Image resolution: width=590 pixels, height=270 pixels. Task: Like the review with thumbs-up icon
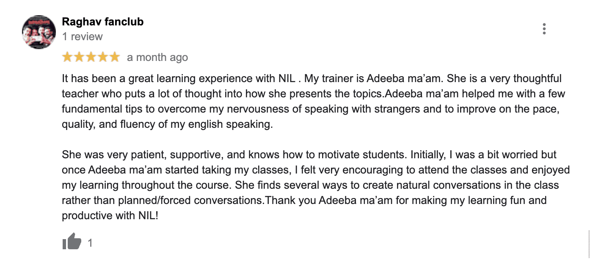[x=72, y=242]
